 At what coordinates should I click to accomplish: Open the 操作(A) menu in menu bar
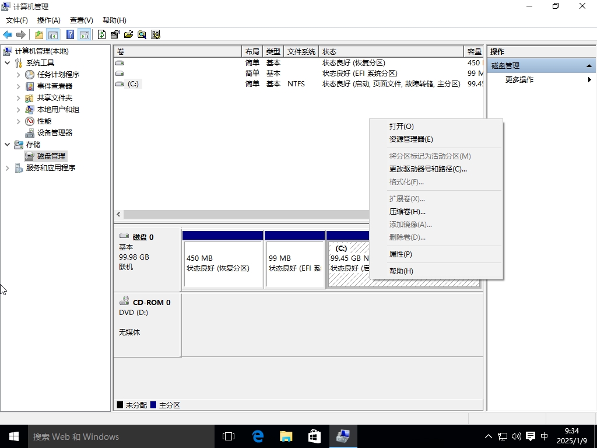(49, 20)
